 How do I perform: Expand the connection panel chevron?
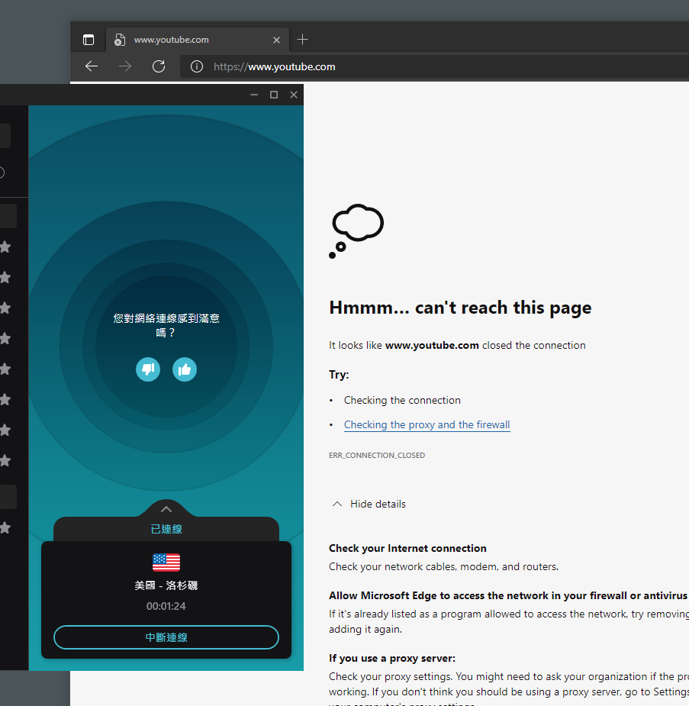(x=166, y=509)
